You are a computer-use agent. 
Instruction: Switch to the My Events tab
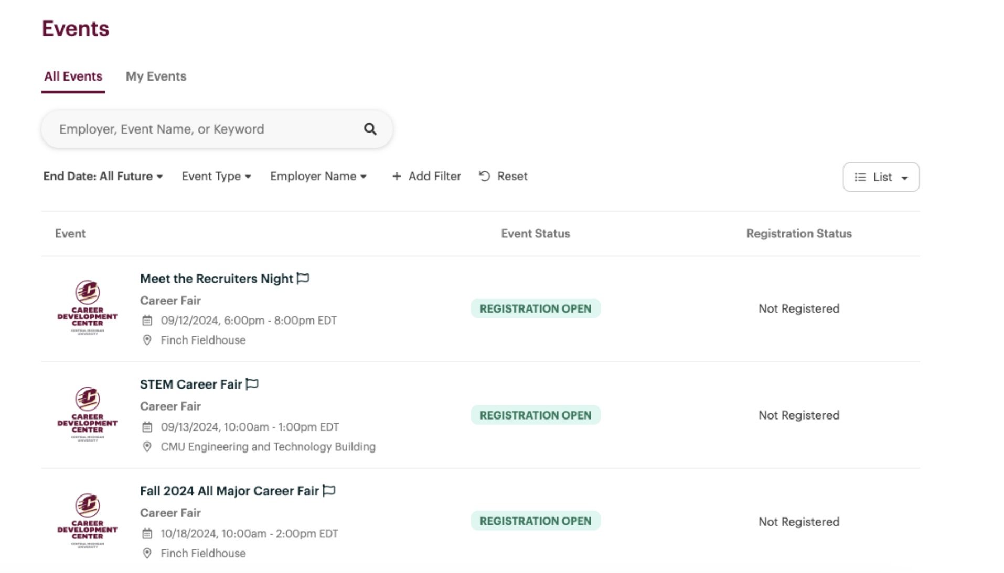(156, 76)
